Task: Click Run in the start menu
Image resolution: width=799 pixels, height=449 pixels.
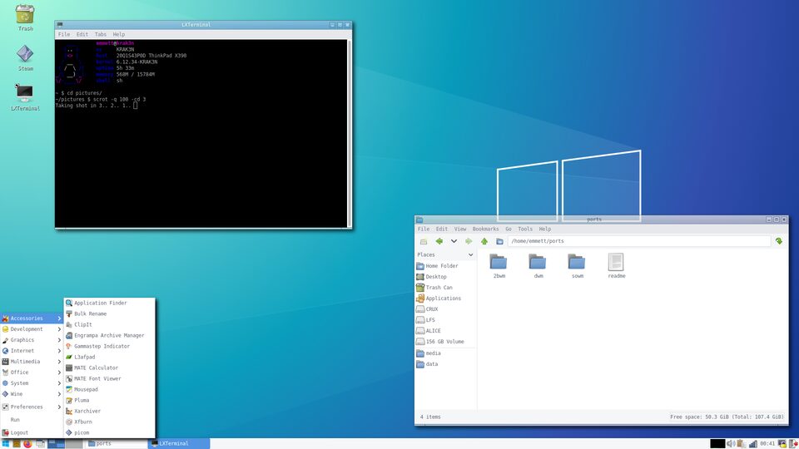Action: (32, 420)
